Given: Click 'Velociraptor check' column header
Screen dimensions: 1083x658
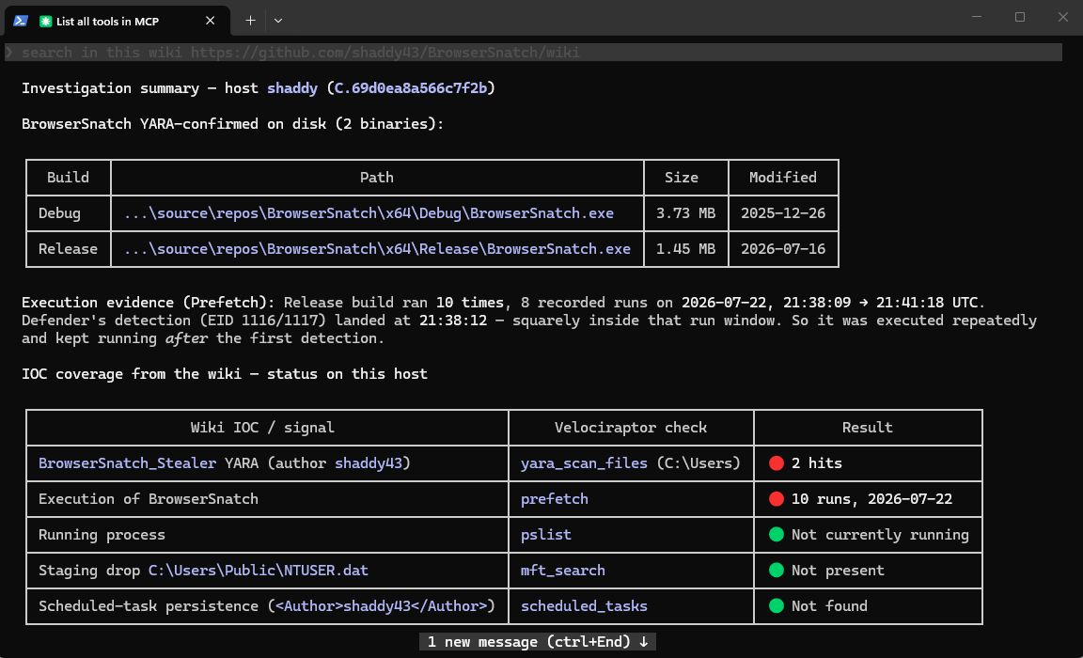Looking at the screenshot, I should tap(631, 428).
